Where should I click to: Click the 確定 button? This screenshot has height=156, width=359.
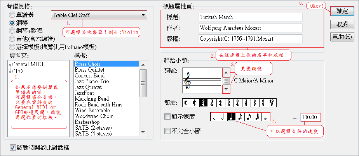coord(342,11)
